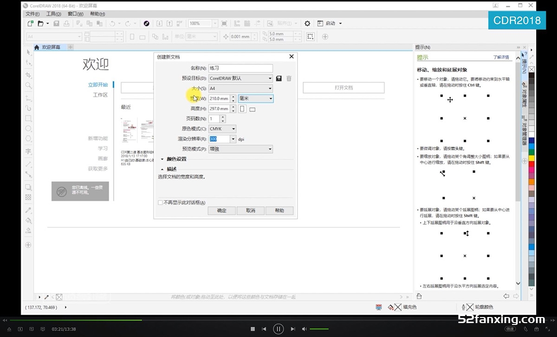This screenshot has height=337, width=557.
Task: Click the Export up-arrow icon in the toolbar
Action: [169, 23]
